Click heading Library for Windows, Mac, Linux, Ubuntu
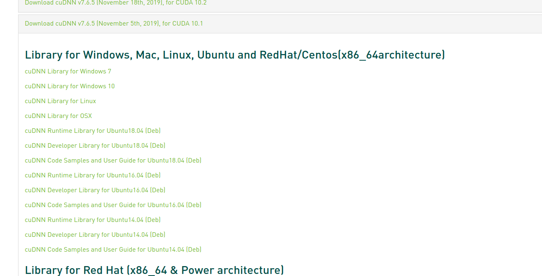 point(235,55)
